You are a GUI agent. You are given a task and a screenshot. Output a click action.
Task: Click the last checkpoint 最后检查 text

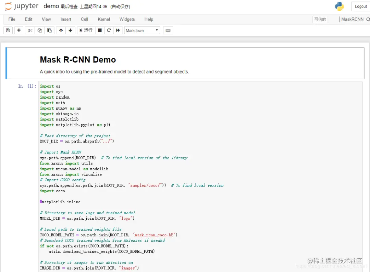84,7
